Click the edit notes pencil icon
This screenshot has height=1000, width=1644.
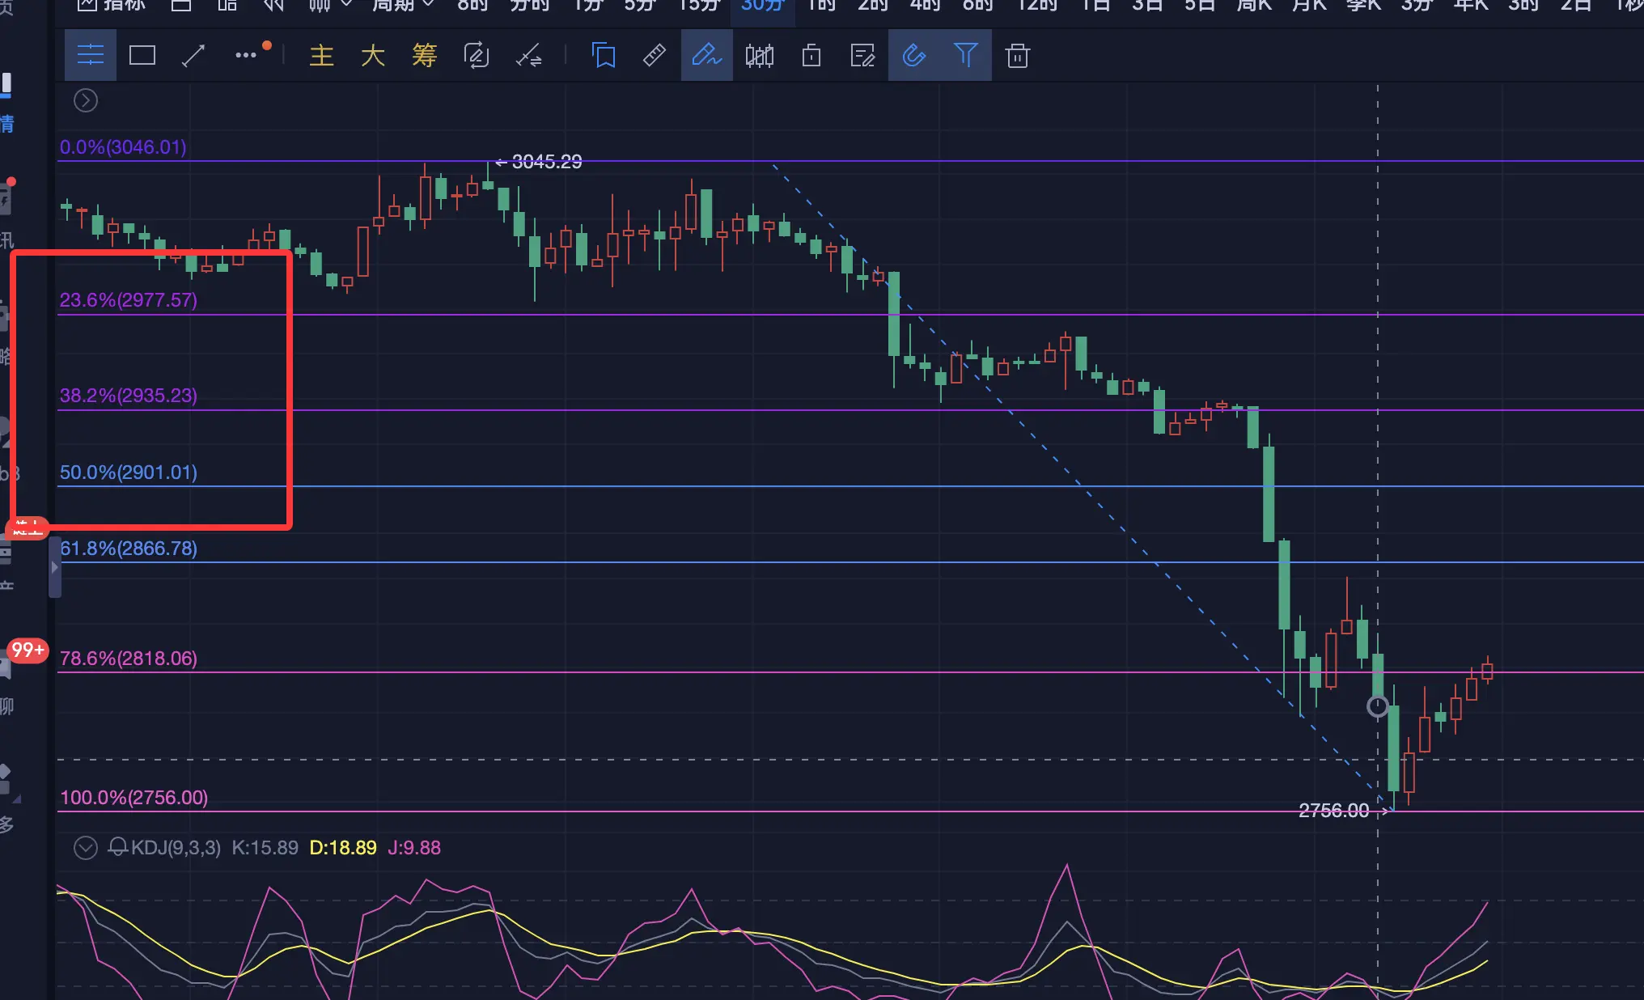click(862, 56)
